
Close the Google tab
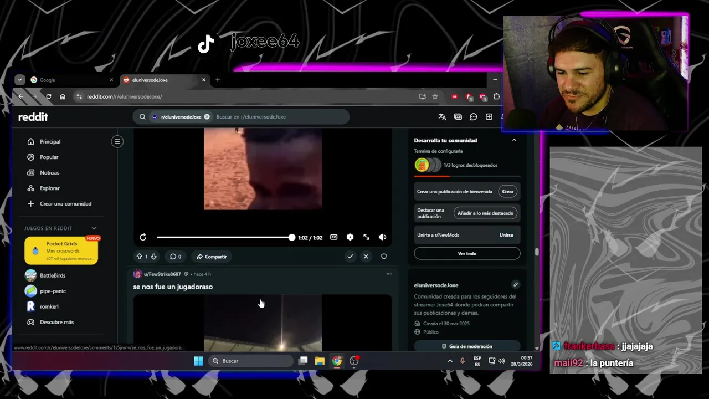point(111,80)
